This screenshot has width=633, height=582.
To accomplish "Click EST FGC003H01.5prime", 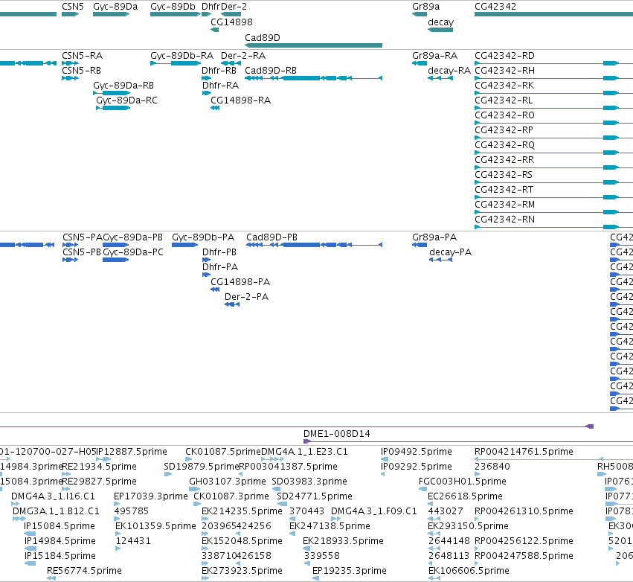I will click(463, 482).
